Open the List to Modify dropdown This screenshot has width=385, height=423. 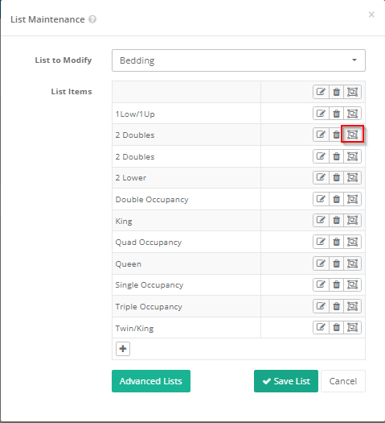pos(239,60)
